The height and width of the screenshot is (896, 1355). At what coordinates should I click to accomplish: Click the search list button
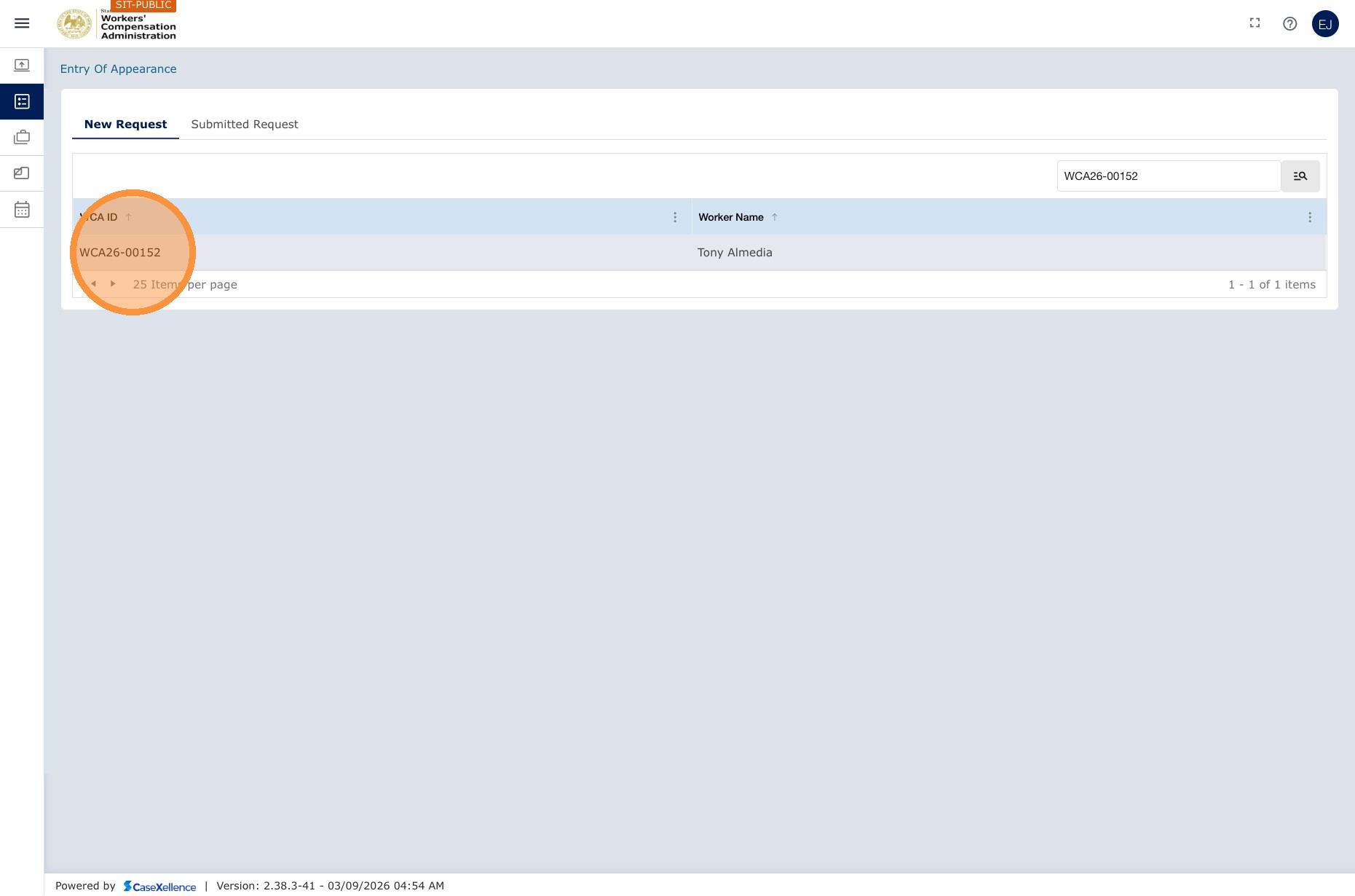tap(1300, 176)
